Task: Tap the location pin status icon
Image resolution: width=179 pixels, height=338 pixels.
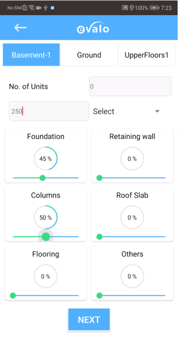Action: click(132, 8)
